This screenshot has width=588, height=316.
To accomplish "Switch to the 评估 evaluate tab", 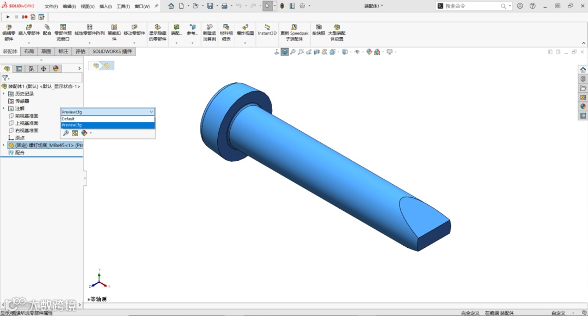I will coord(80,51).
